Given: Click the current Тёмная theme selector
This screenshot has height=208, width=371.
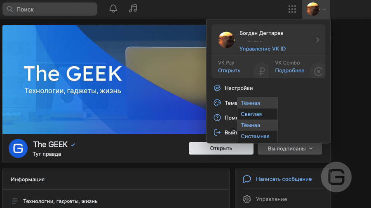Looking at the screenshot, I should click(x=257, y=103).
